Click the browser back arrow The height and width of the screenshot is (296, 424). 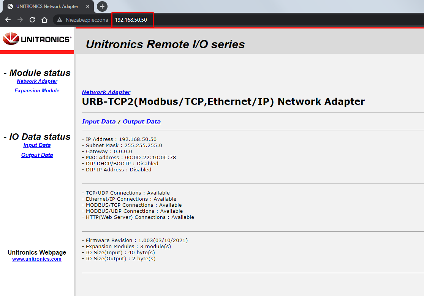click(x=8, y=20)
